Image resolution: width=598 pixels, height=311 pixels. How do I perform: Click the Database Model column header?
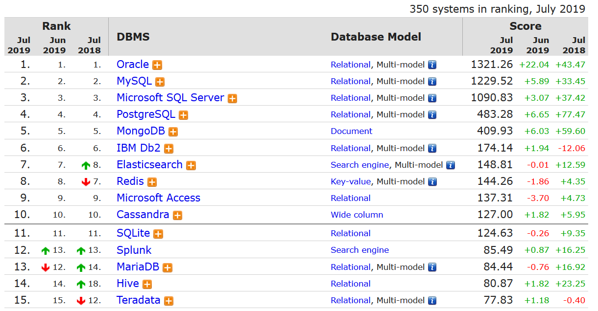click(376, 37)
